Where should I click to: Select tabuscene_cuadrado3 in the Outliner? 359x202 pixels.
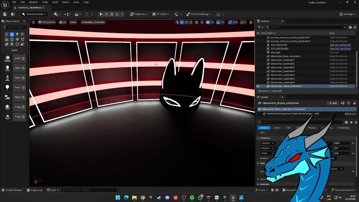(x=282, y=67)
